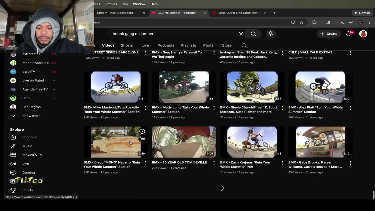The height and width of the screenshot is (211, 375).
Task: Switch to the channel Videos tab
Action: tap(108, 45)
